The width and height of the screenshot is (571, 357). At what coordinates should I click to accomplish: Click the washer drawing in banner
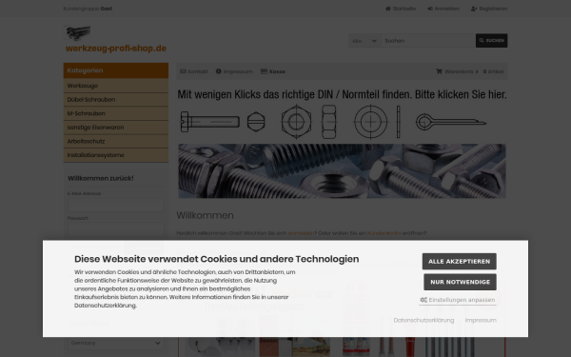pyautogui.click(x=371, y=122)
